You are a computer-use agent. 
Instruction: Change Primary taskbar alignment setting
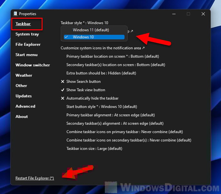point(110,115)
